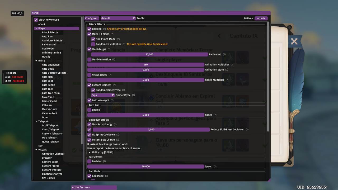Enable Randomize Multiplier checkbox
This screenshot has height=190, width=338.
tap(93, 44)
